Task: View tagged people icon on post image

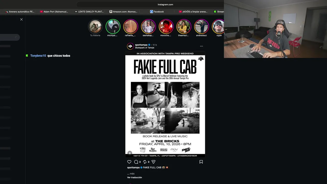Action: click(x=130, y=153)
